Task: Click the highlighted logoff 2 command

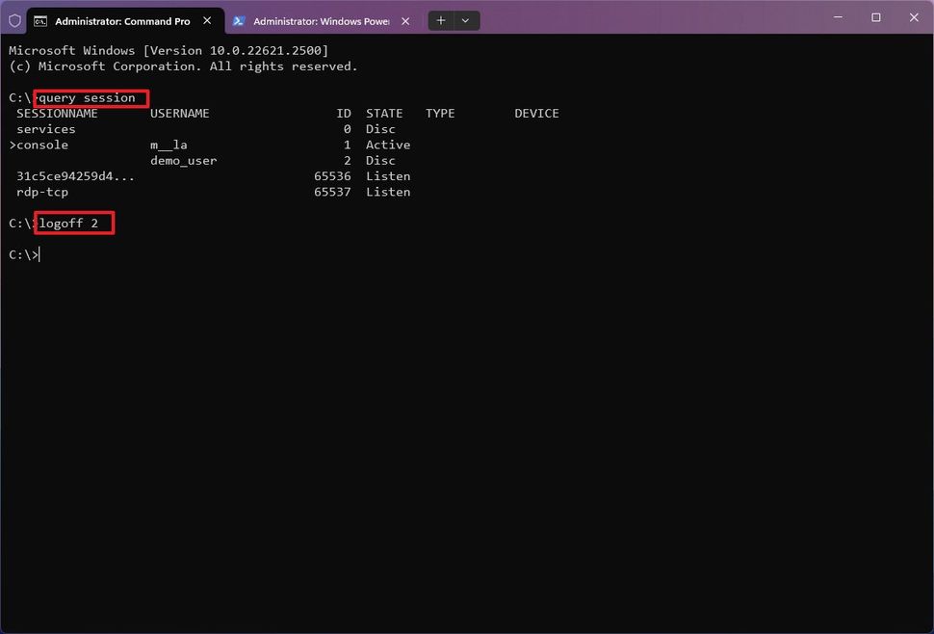Action: [x=74, y=223]
